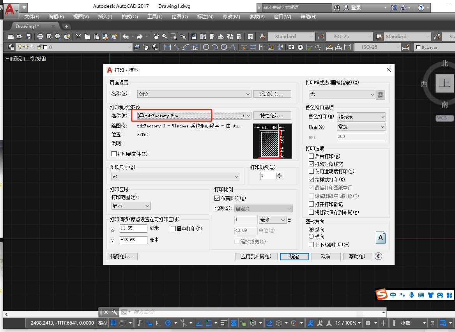Click the 特性(R) button
Screen dimensions: 455x332
[272, 115]
